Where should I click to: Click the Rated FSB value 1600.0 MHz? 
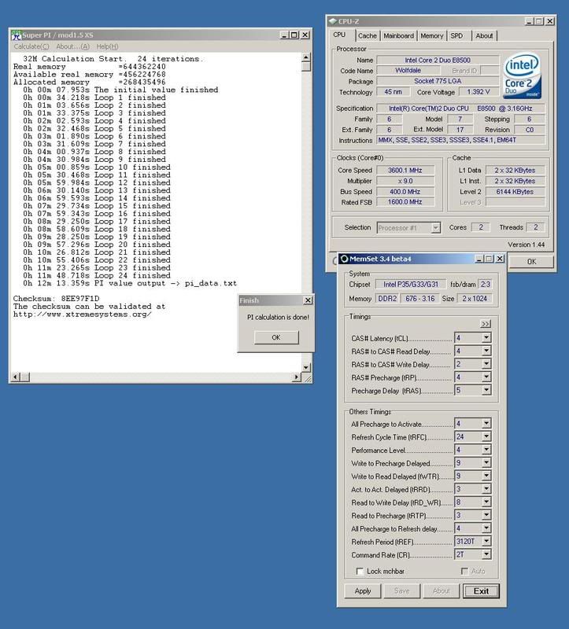tap(405, 202)
